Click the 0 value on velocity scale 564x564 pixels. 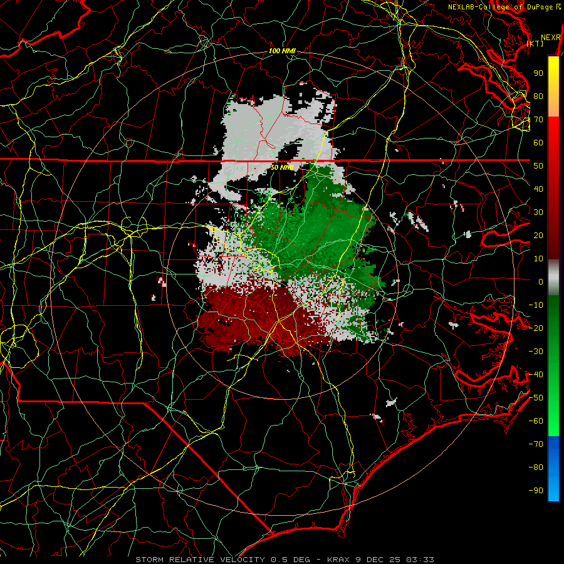pyautogui.click(x=541, y=282)
